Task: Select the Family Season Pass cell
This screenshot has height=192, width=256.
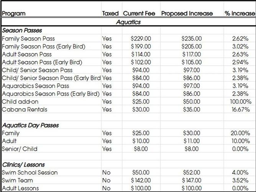Action: point(28,38)
